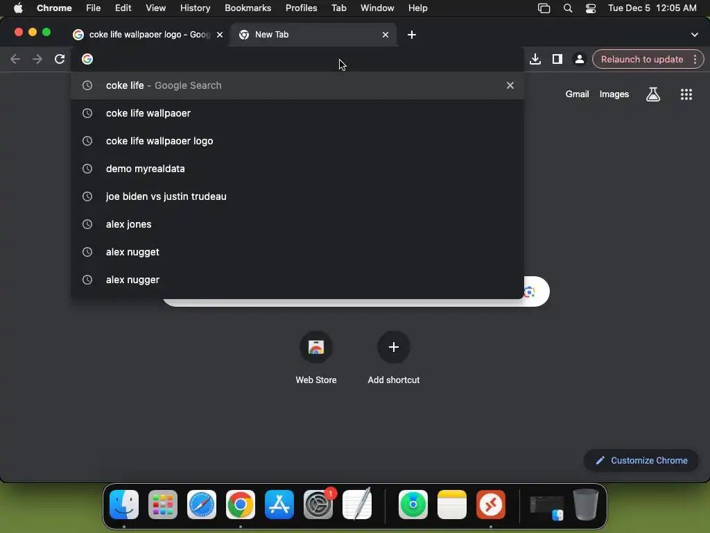Open the Help menu
The image size is (710, 533).
point(417,8)
